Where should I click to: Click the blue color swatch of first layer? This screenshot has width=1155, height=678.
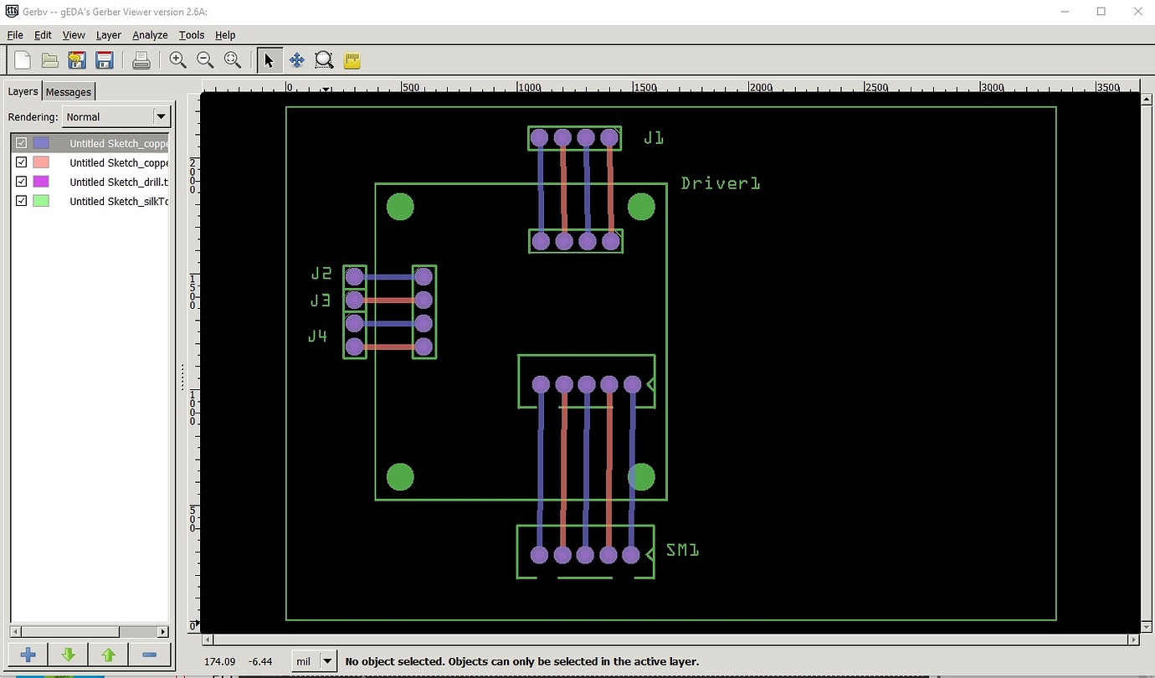coord(41,143)
